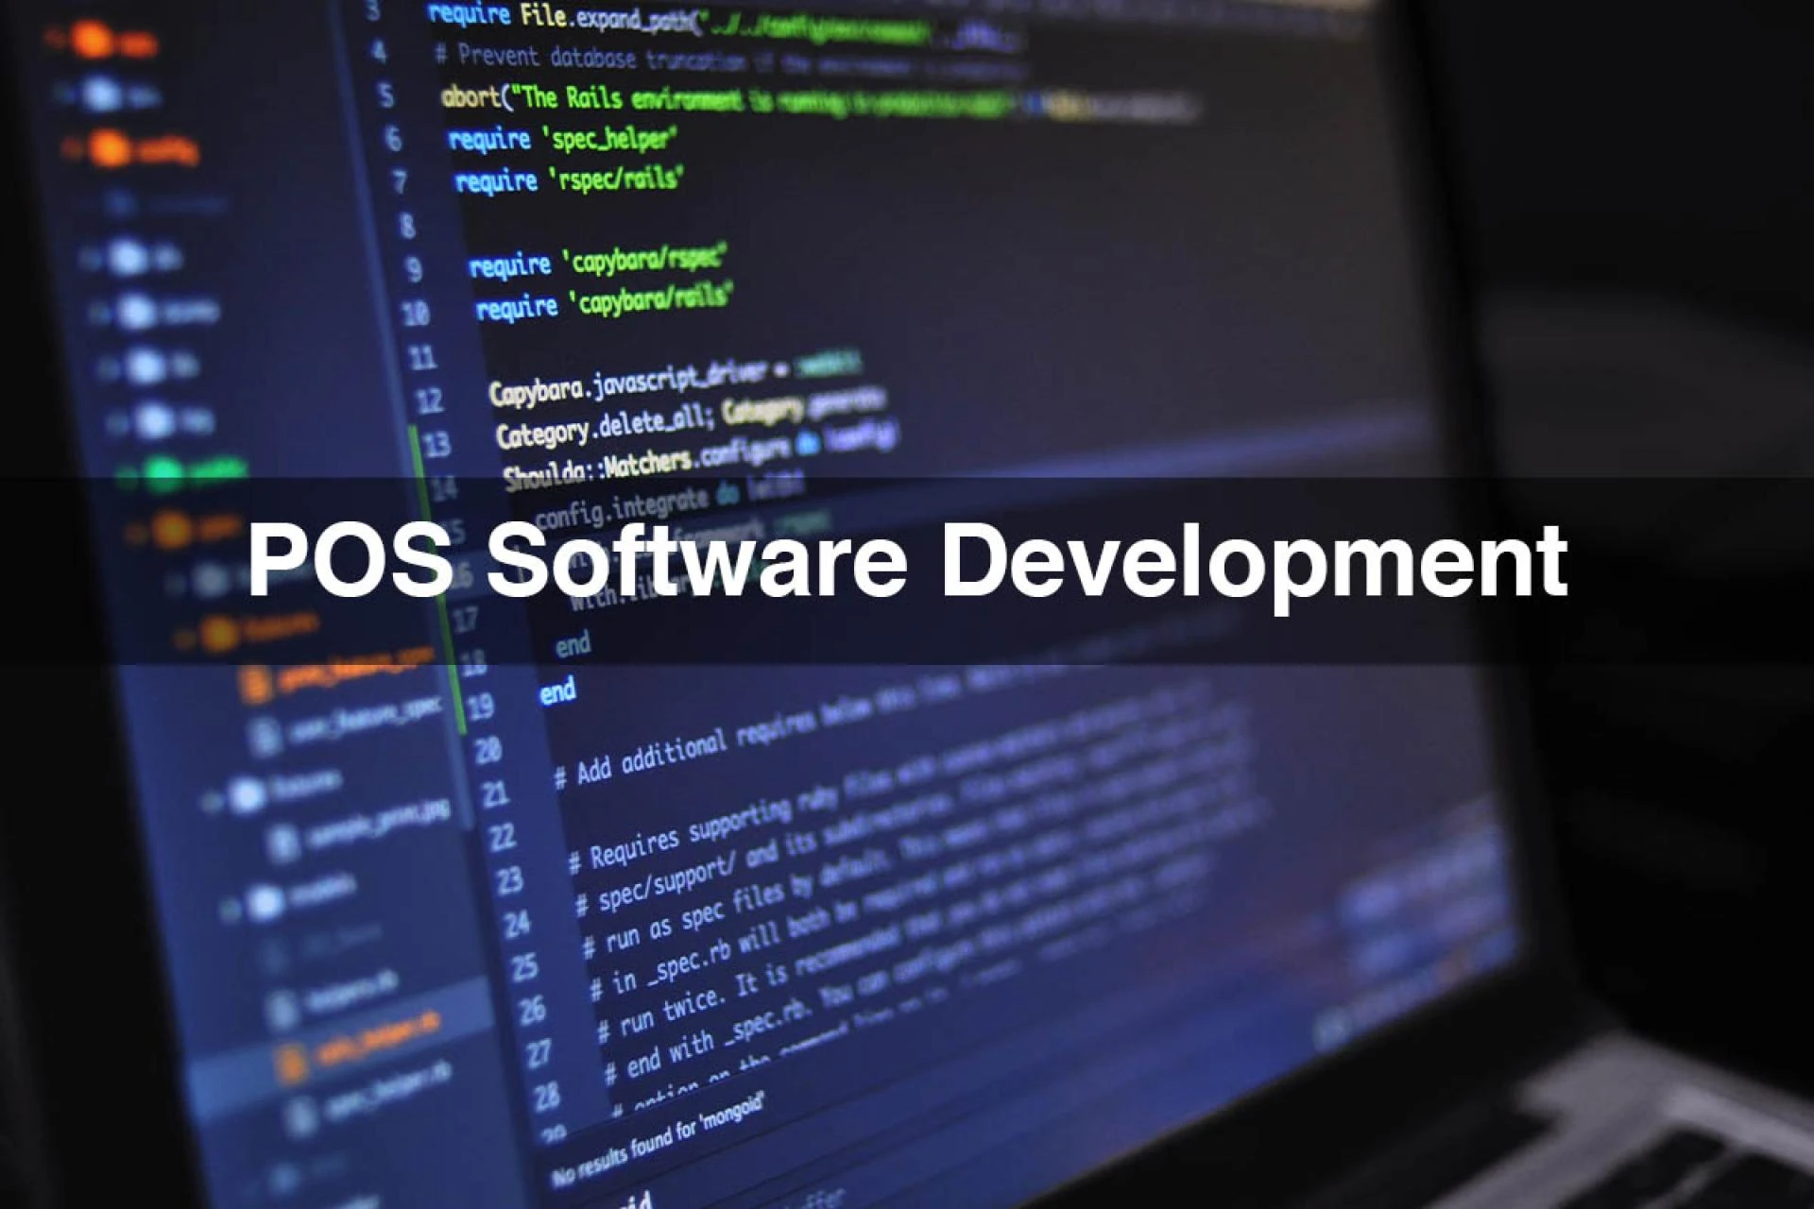1814x1209 pixels.
Task: Click the blue app folder icon in sidebar
Action: point(99,94)
